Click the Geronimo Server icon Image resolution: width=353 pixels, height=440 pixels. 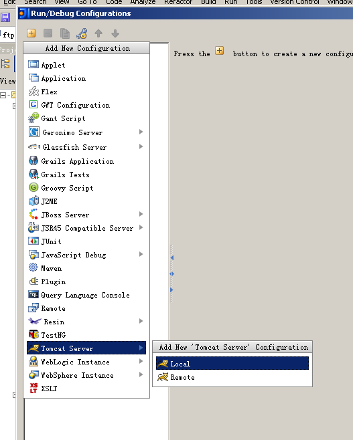pos(34,132)
